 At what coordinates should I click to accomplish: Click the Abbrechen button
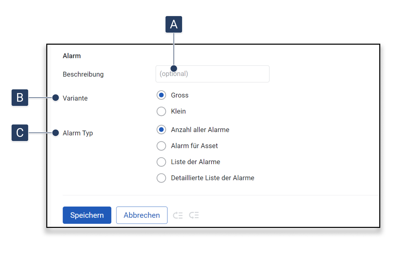pos(142,215)
